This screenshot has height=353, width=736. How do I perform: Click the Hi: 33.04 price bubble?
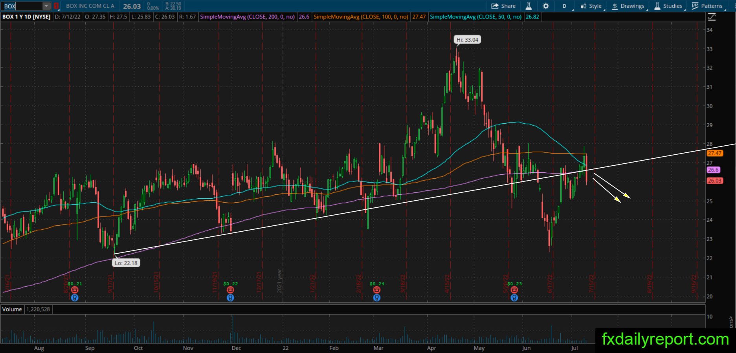tap(467, 40)
